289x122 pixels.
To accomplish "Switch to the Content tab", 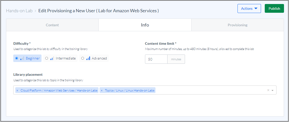I will coord(52,25).
